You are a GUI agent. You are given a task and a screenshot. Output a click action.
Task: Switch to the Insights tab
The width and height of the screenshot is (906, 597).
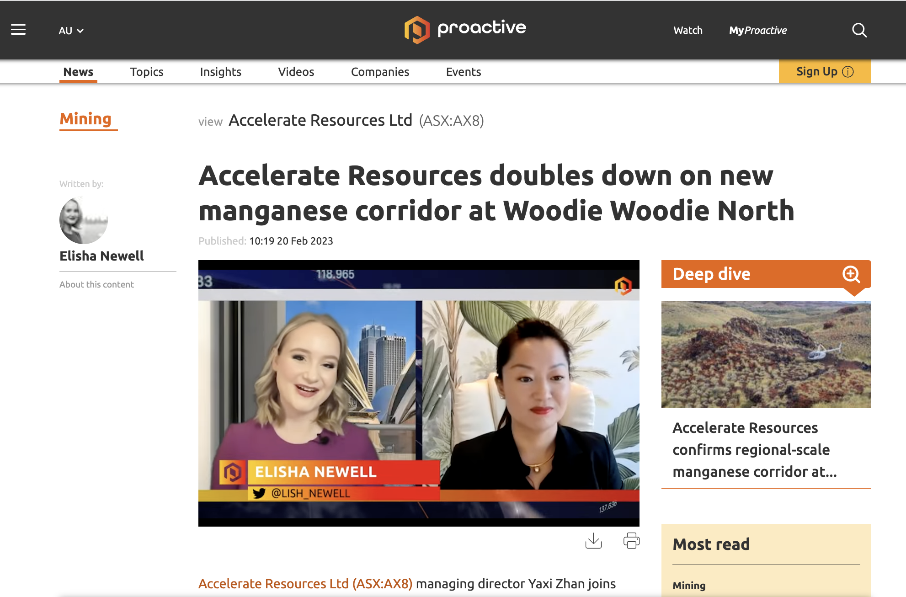click(220, 72)
